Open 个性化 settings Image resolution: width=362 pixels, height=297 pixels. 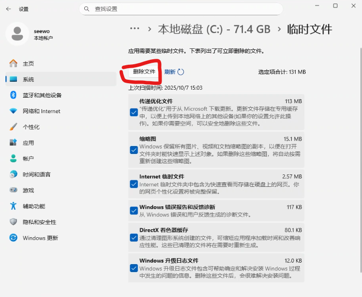point(61,127)
